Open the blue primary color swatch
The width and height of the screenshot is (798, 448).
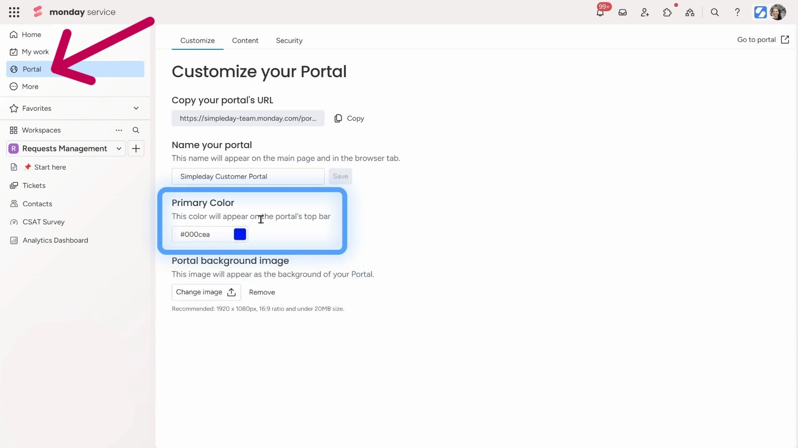click(x=240, y=234)
